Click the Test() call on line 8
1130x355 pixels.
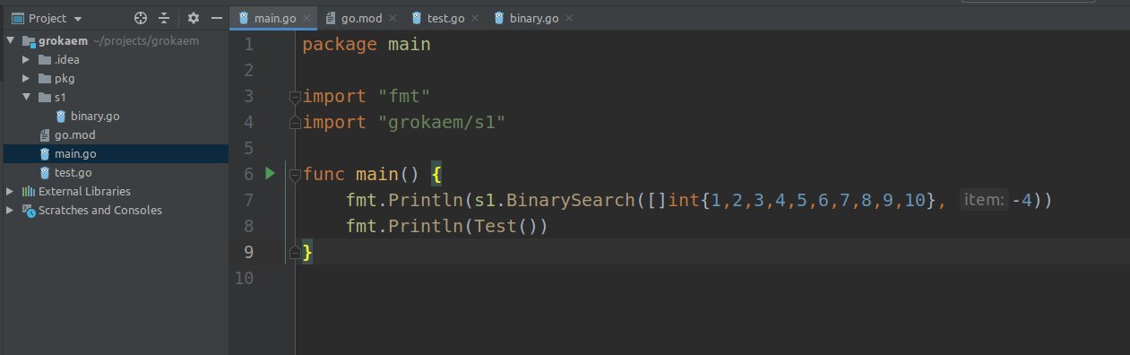tap(506, 226)
